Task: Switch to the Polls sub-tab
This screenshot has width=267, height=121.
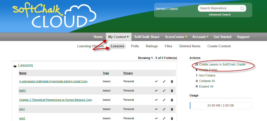Action: tap(135, 46)
